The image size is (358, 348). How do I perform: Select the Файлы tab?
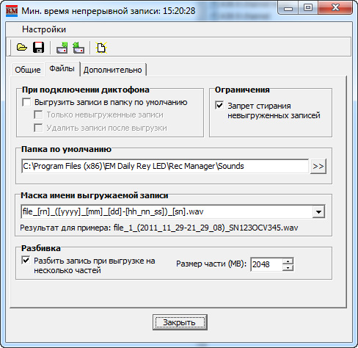pyautogui.click(x=62, y=68)
